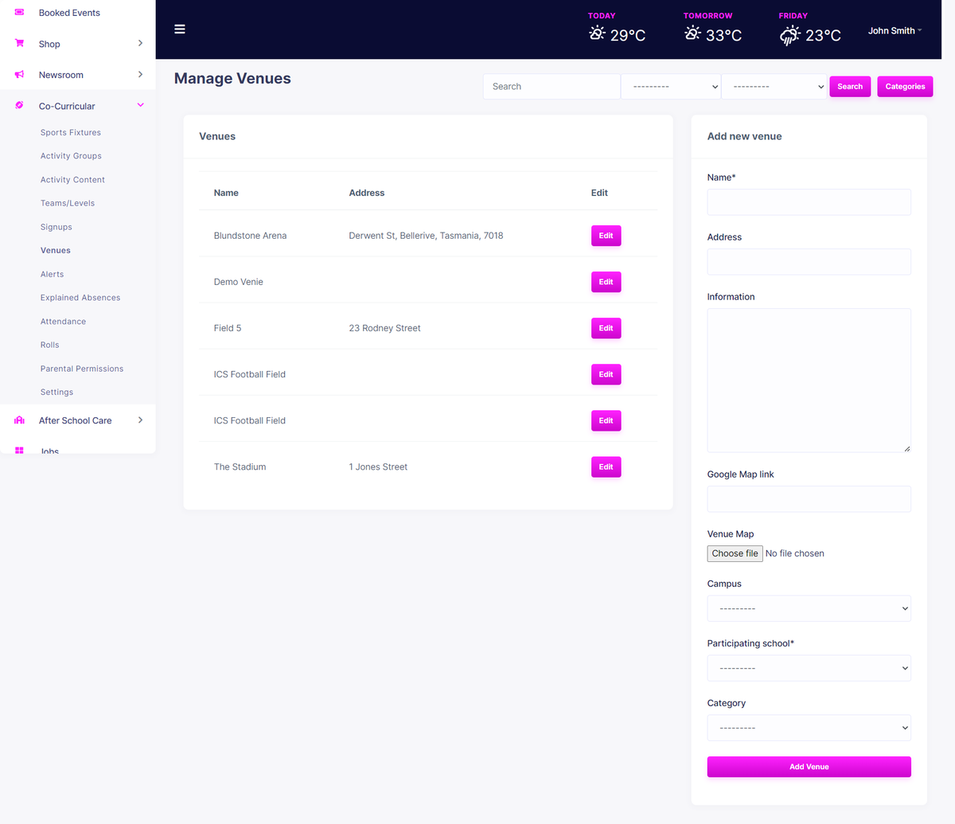Choose a file for the Venue Map
The width and height of the screenshot is (955, 824).
coord(734,553)
